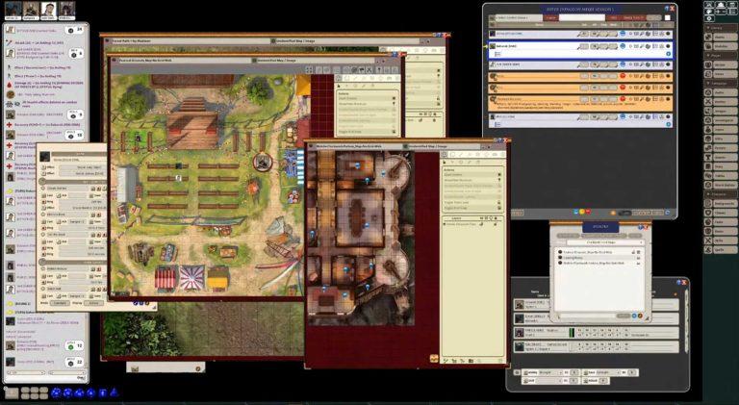Viewport: 739px width, 405px height.
Task: Click roll button next to Ability DC field
Action: tap(574, 372)
